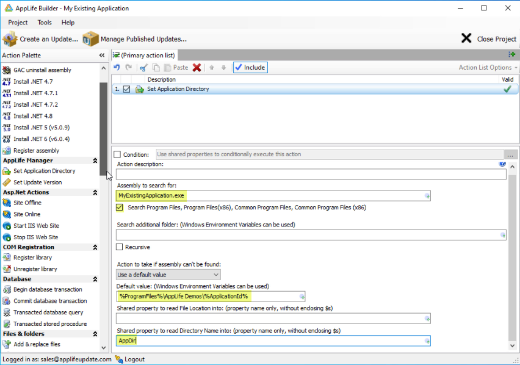
Task: Collapse the Files & folders group
Action: click(95, 334)
